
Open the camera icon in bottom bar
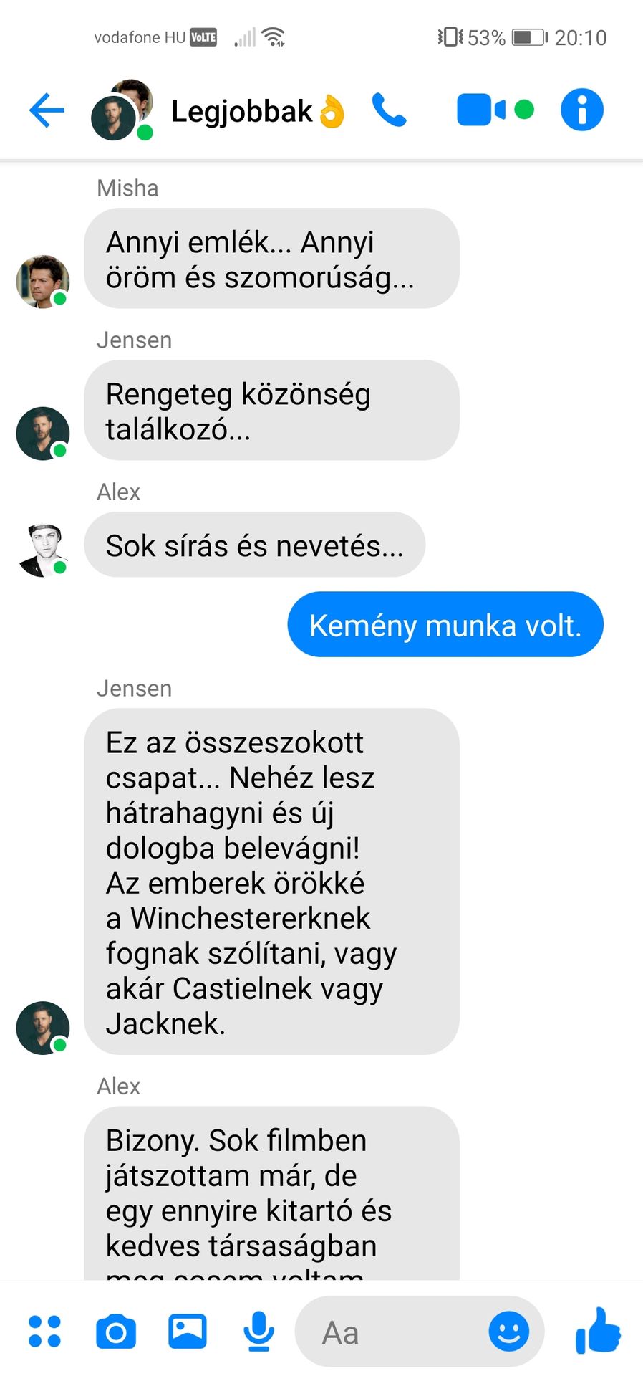pos(116,1332)
